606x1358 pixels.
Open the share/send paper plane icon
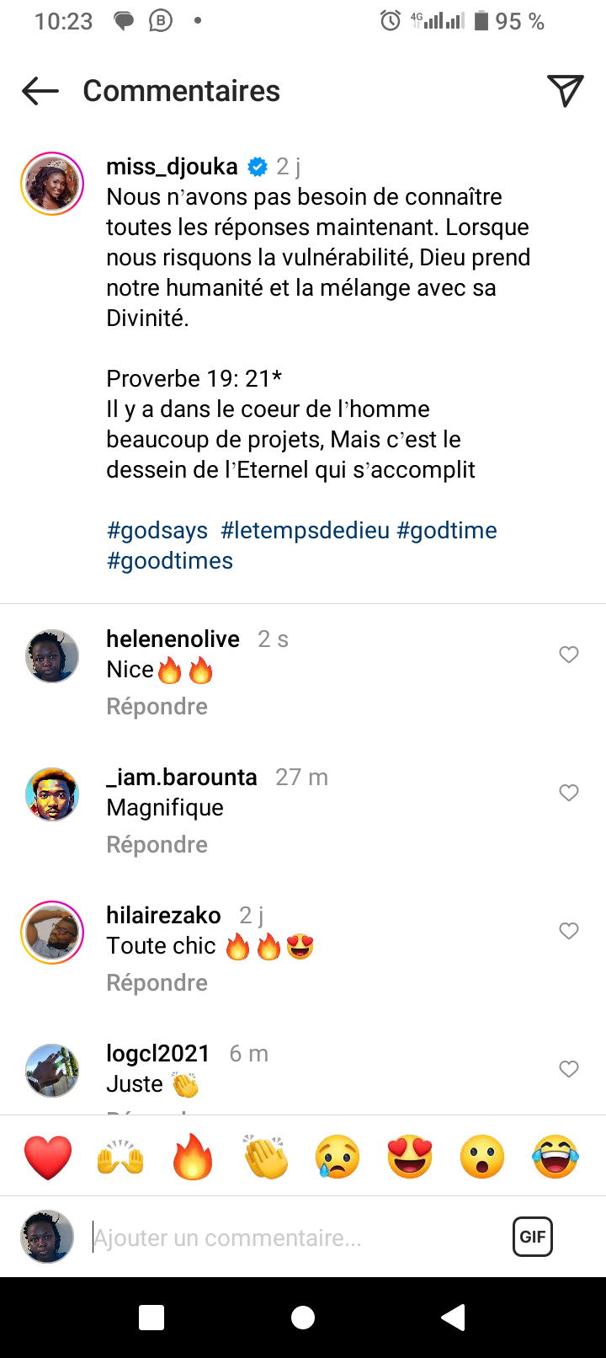(x=565, y=91)
